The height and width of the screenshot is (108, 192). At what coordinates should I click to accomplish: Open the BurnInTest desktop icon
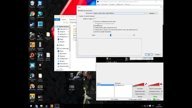point(32,87)
